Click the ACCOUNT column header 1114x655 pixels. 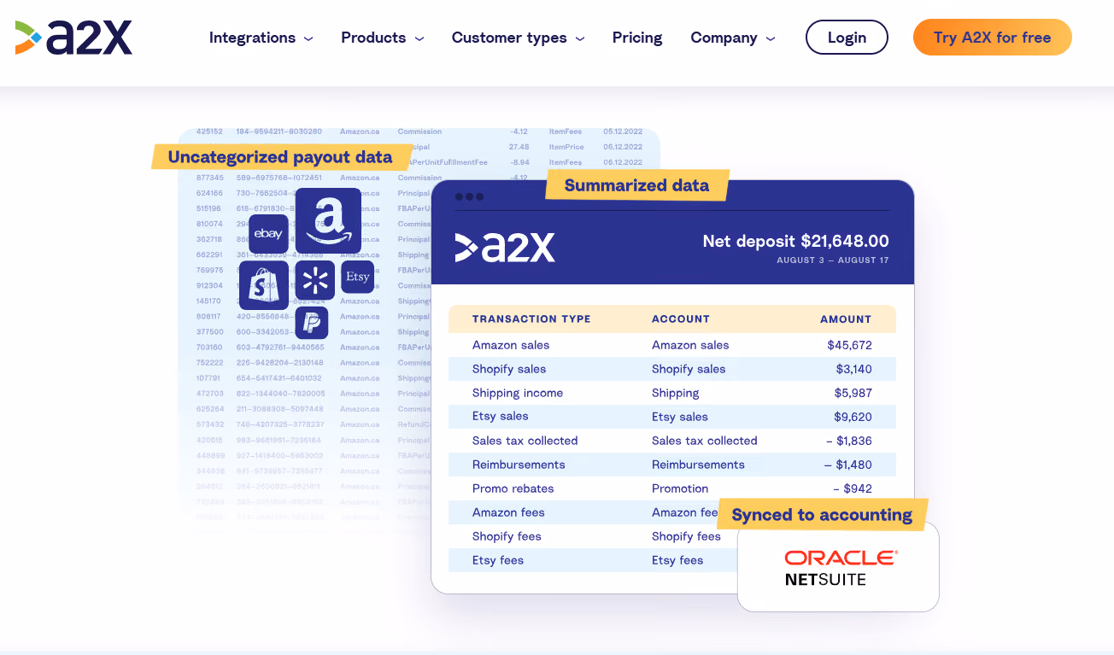point(681,319)
